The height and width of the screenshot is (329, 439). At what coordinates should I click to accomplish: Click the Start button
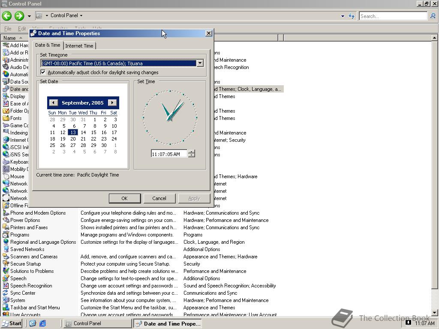[x=12, y=323]
